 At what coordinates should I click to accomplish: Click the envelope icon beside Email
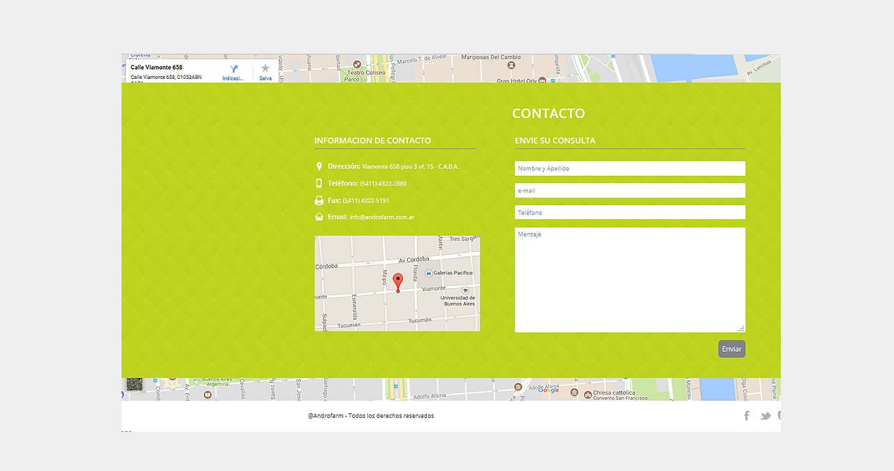(x=319, y=217)
